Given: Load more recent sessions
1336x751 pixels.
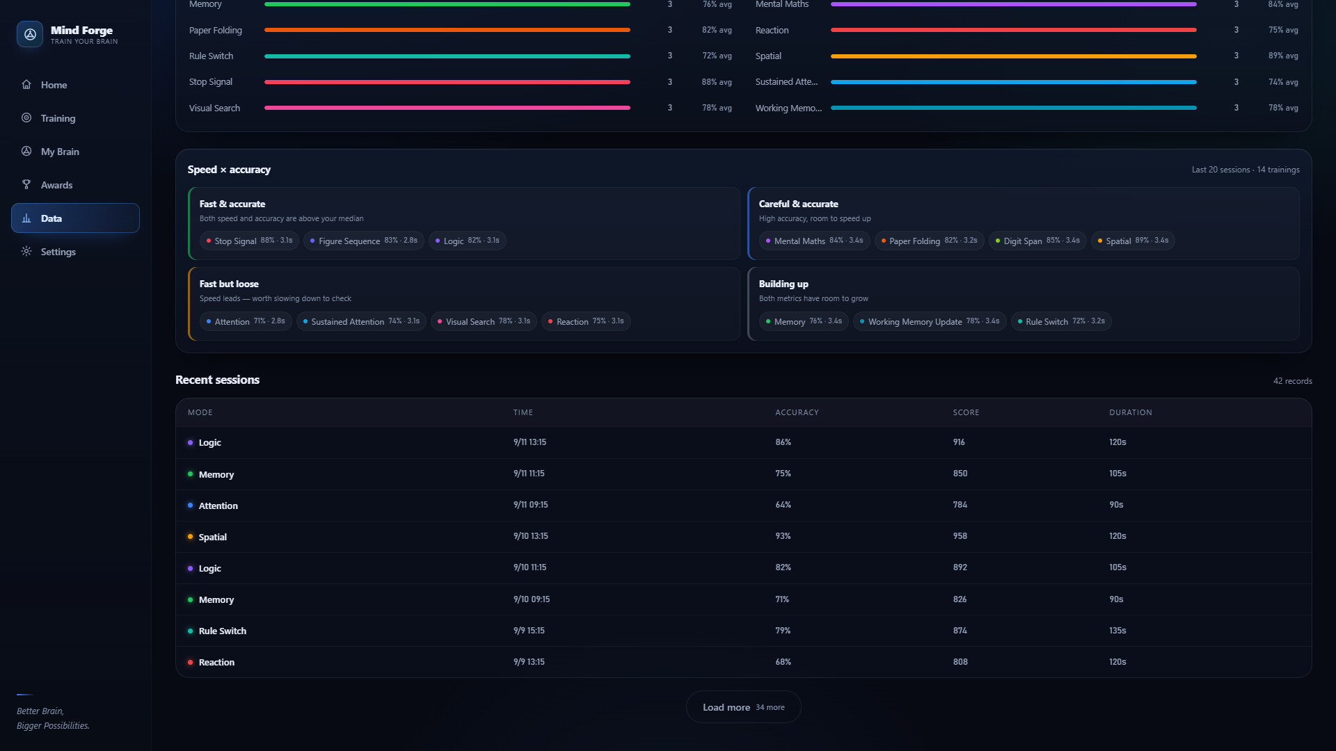Looking at the screenshot, I should 743,707.
